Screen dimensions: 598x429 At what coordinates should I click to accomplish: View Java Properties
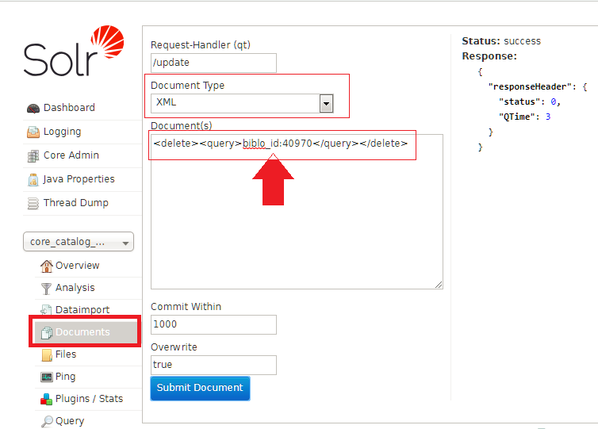click(79, 179)
